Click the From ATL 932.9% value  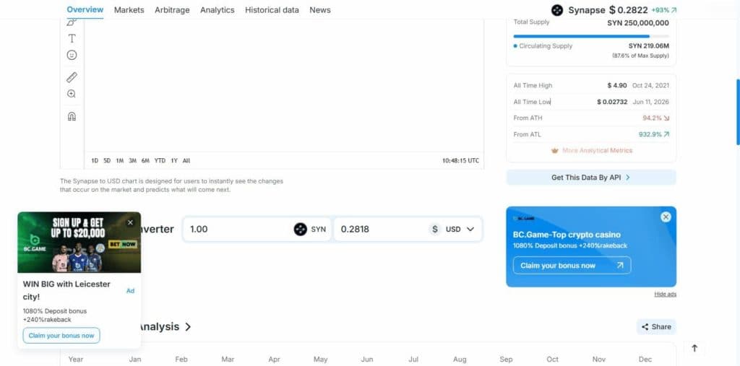tap(653, 134)
